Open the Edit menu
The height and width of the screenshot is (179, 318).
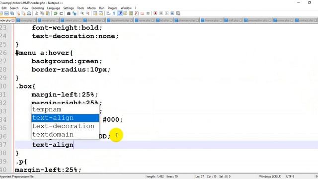(4, 8)
